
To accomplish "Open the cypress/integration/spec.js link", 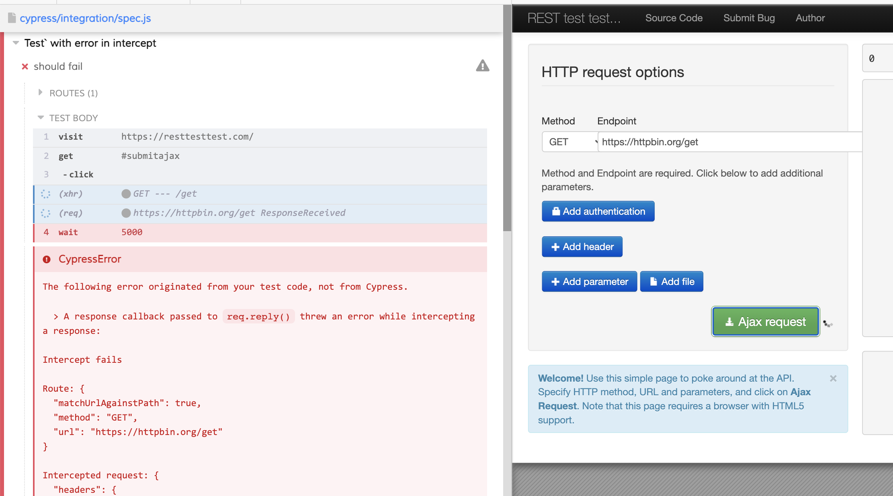I will pyautogui.click(x=85, y=18).
